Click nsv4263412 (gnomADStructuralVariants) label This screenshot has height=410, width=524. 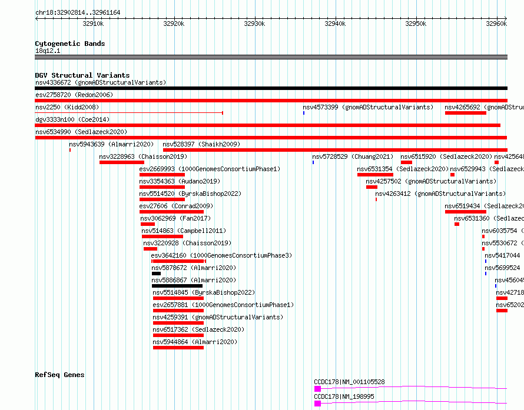(x=440, y=194)
